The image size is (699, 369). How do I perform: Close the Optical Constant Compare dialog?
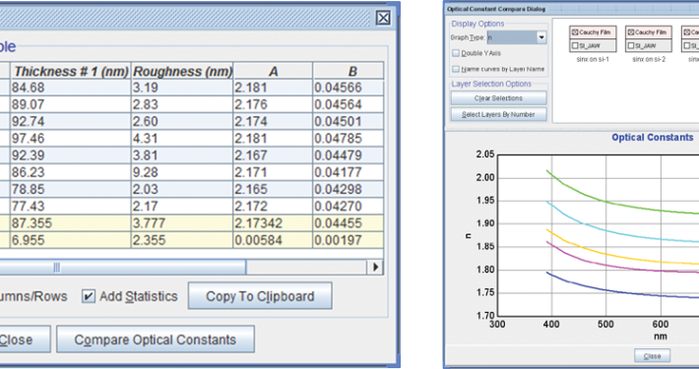[x=652, y=355]
